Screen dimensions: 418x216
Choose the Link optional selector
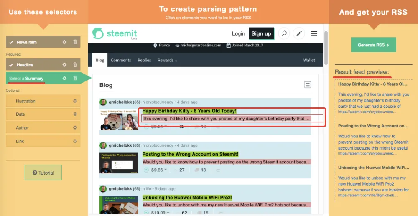[43, 141]
